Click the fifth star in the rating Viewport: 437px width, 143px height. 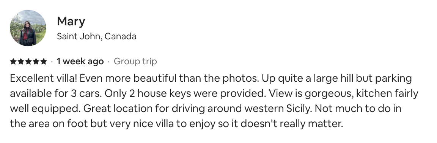pyautogui.click(x=44, y=62)
